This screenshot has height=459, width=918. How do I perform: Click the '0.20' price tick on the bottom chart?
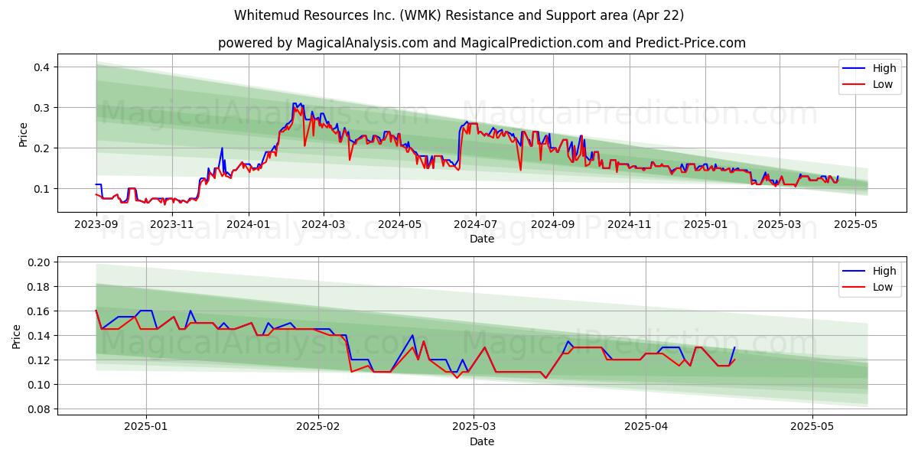coord(40,262)
